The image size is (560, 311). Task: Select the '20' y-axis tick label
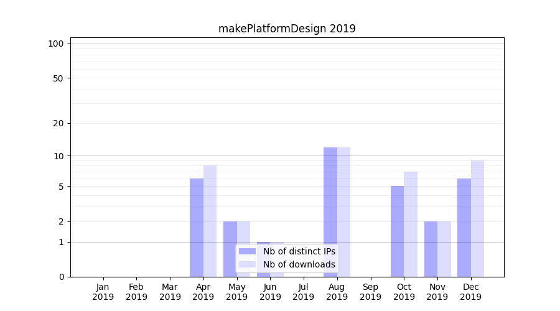point(58,123)
